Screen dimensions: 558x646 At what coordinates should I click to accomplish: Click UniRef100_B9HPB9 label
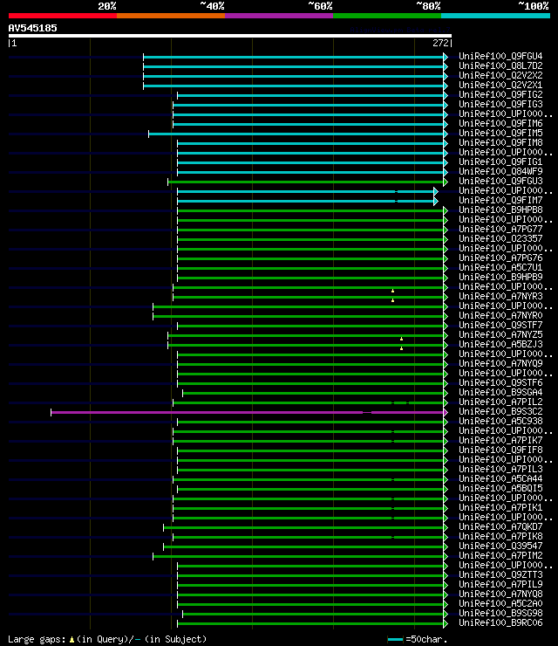[x=500, y=277]
